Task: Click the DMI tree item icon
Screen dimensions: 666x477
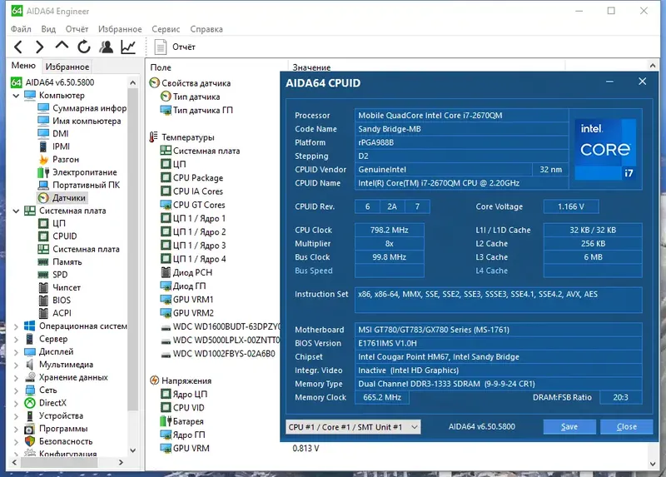Action: (43, 134)
